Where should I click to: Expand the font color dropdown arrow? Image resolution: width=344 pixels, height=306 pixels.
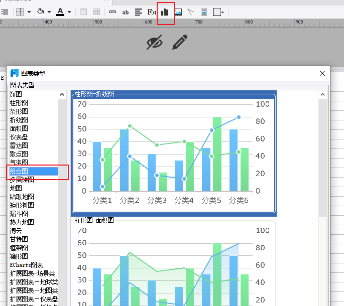tap(69, 12)
